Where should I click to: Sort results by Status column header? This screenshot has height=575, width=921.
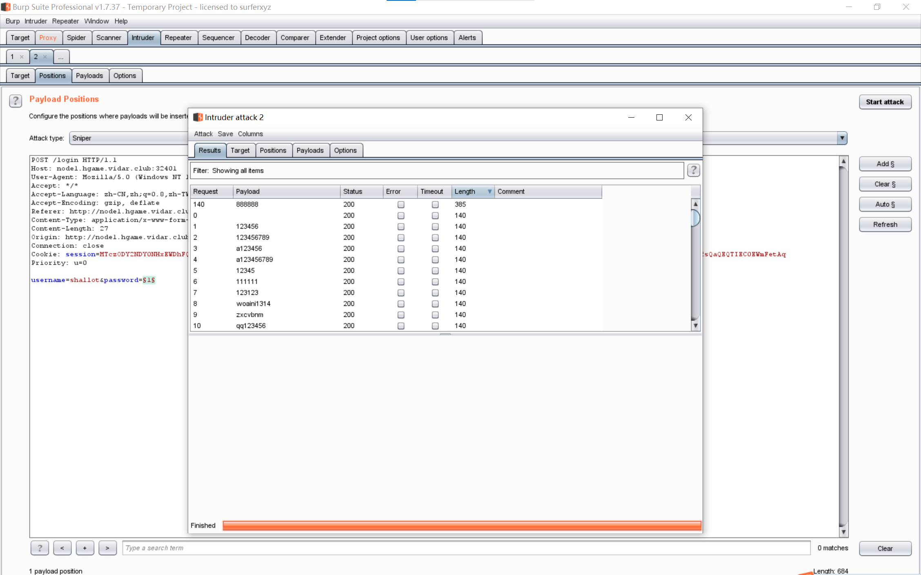pos(362,192)
